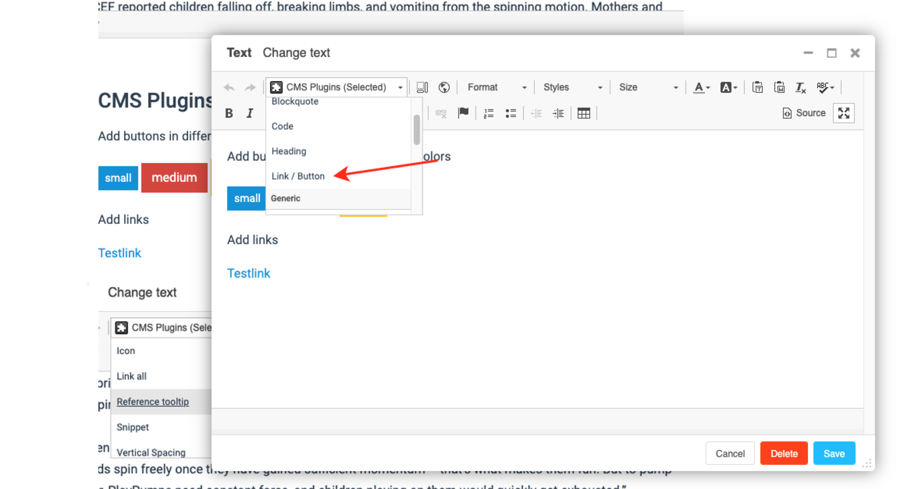Click the anchor flag icon
911x489 pixels.
[x=463, y=113]
